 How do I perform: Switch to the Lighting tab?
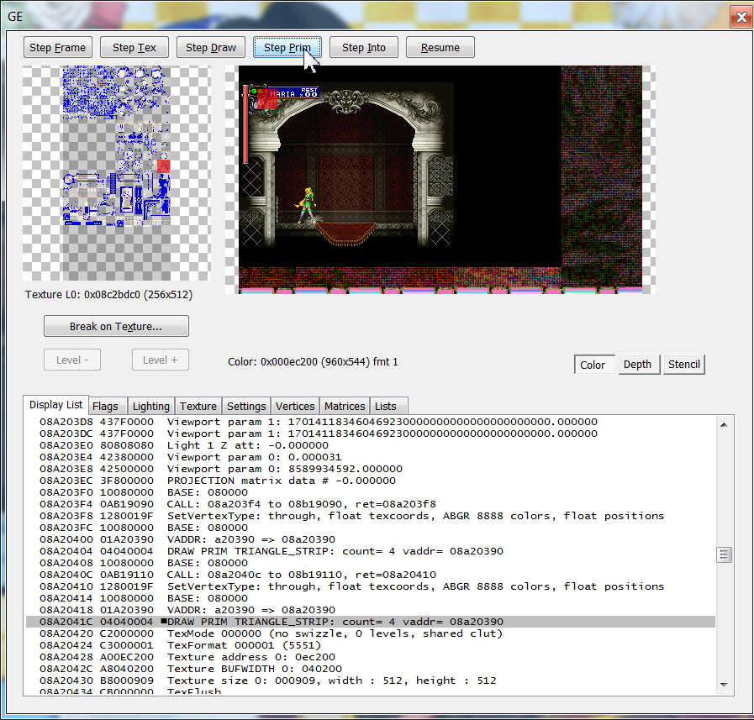click(x=151, y=407)
